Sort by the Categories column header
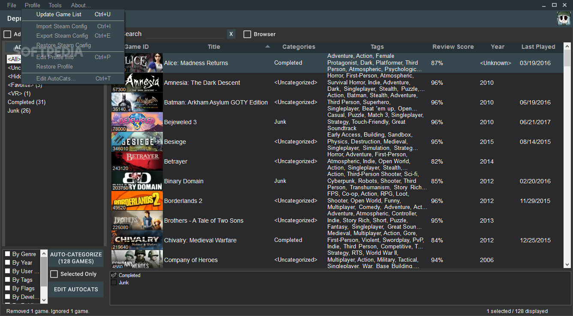 tap(299, 47)
